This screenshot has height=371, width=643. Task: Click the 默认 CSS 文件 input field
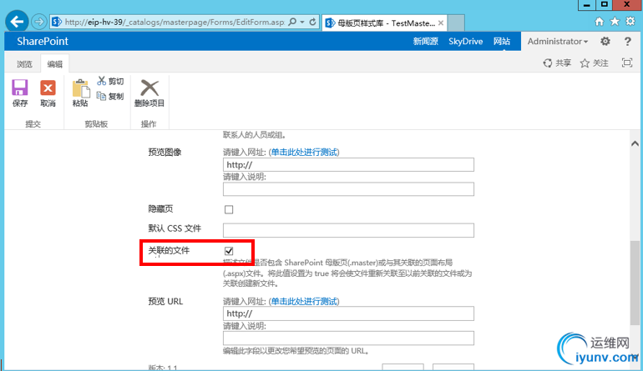348,230
